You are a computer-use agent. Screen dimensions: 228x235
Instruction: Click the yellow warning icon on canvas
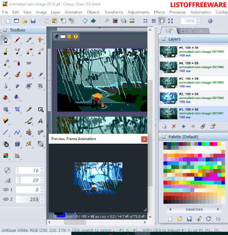75,37
